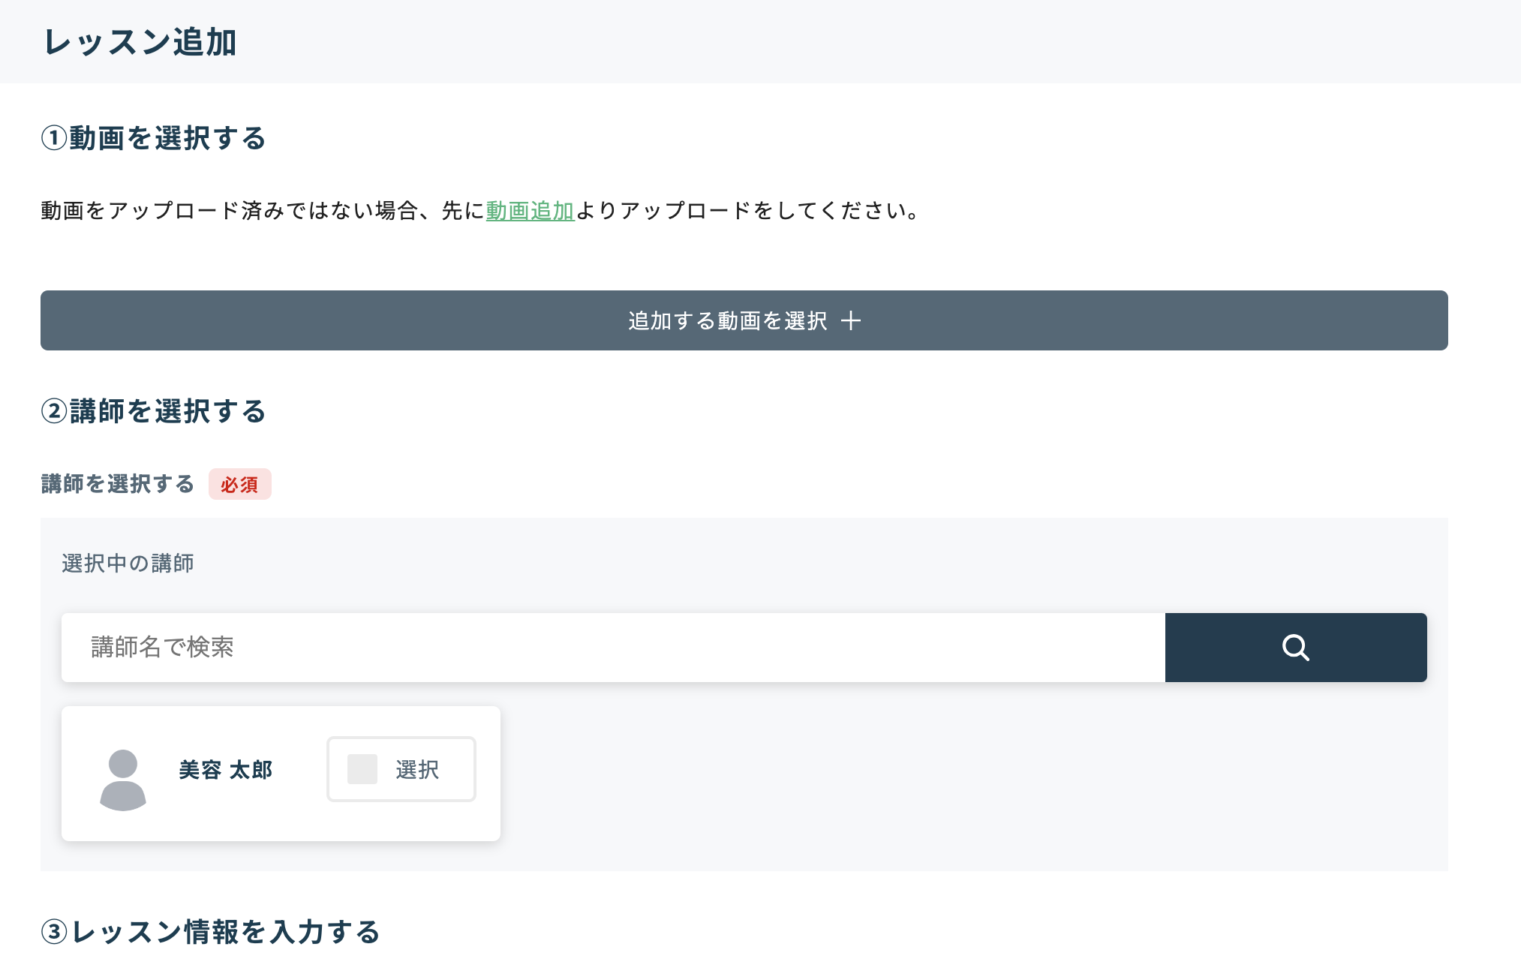
Task: Open the 動画追加 link
Action: click(x=529, y=211)
